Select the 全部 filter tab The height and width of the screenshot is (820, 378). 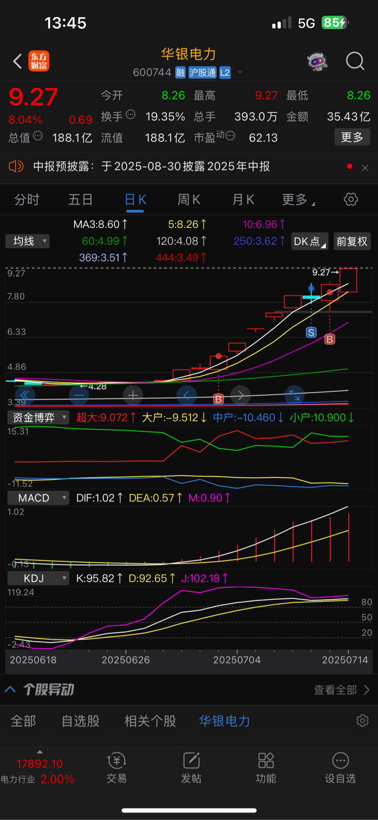[24, 721]
